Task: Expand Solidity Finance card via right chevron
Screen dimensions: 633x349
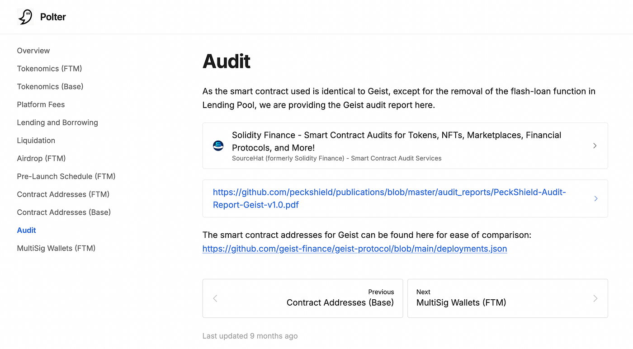Action: [x=595, y=146]
